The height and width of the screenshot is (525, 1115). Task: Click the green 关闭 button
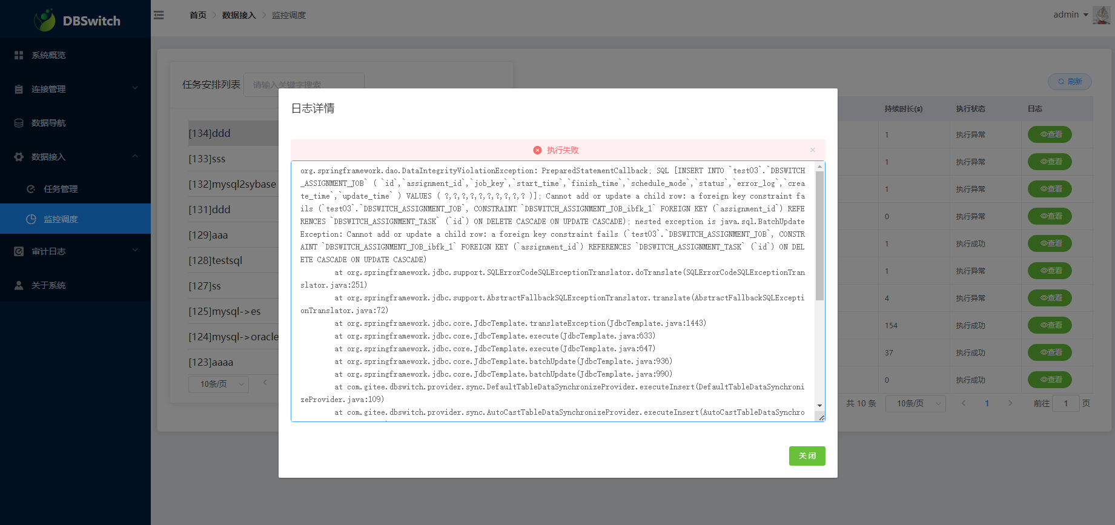(x=807, y=456)
